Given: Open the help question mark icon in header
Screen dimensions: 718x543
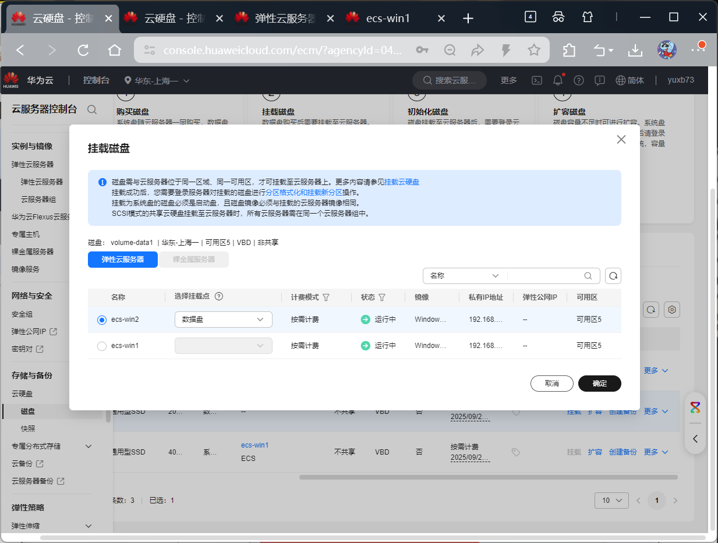Looking at the screenshot, I should coord(579,80).
